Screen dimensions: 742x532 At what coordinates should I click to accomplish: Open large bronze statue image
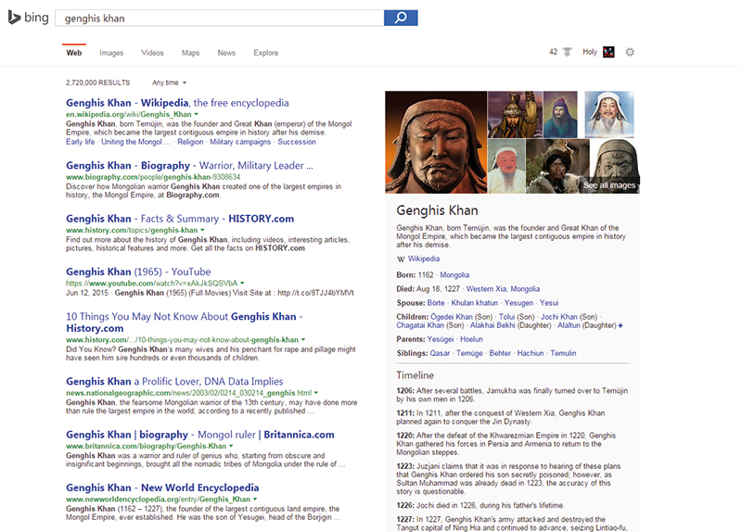tap(436, 142)
